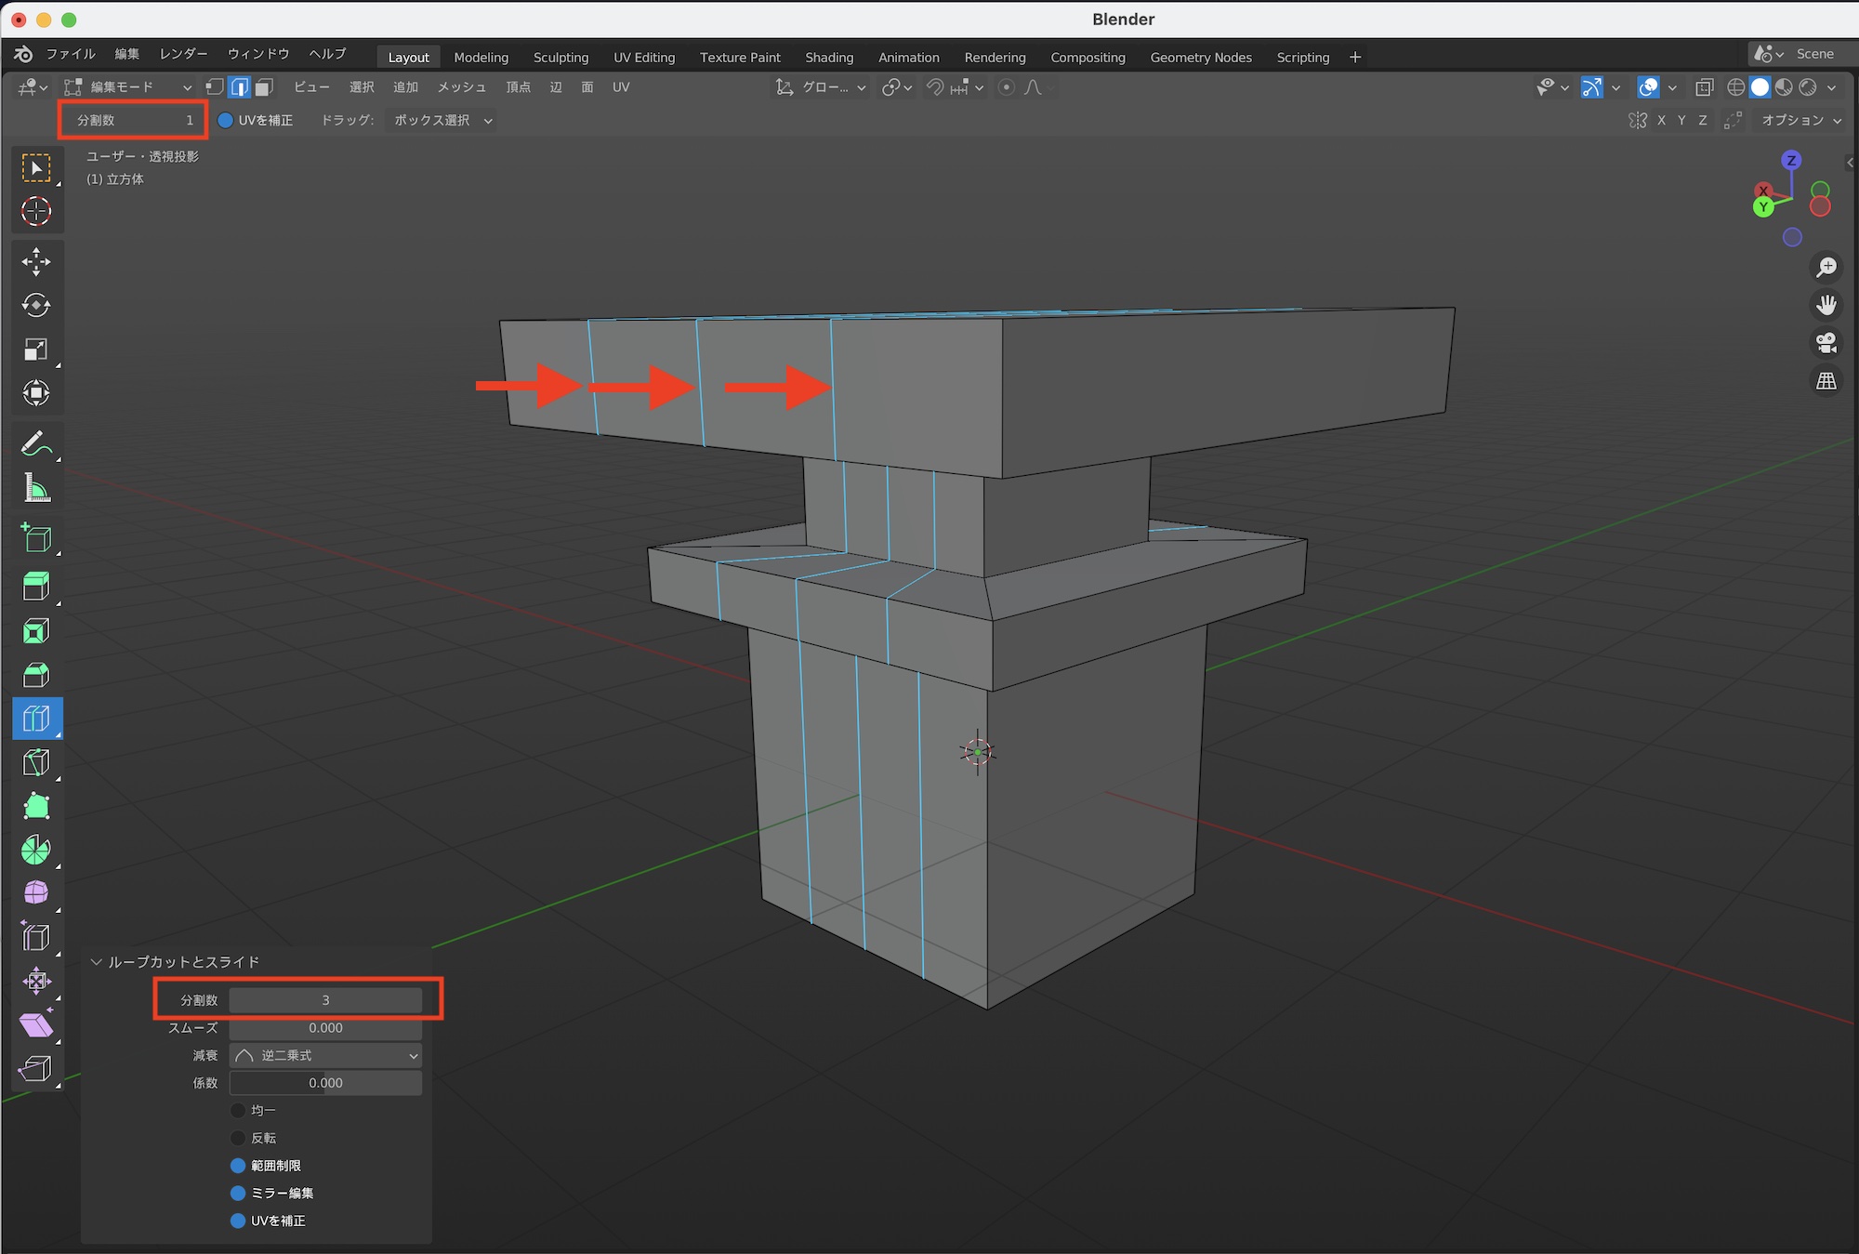The height and width of the screenshot is (1254, 1859).
Task: Enable the 均一 checkbox
Action: coord(238,1110)
